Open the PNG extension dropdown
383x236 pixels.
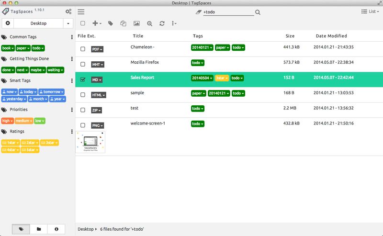[x=98, y=125]
